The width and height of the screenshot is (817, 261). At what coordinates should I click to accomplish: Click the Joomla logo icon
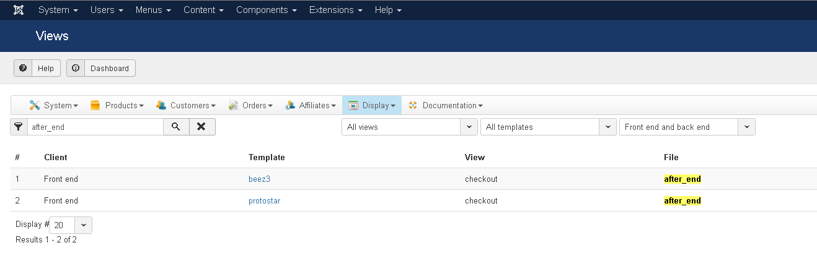[x=19, y=11]
